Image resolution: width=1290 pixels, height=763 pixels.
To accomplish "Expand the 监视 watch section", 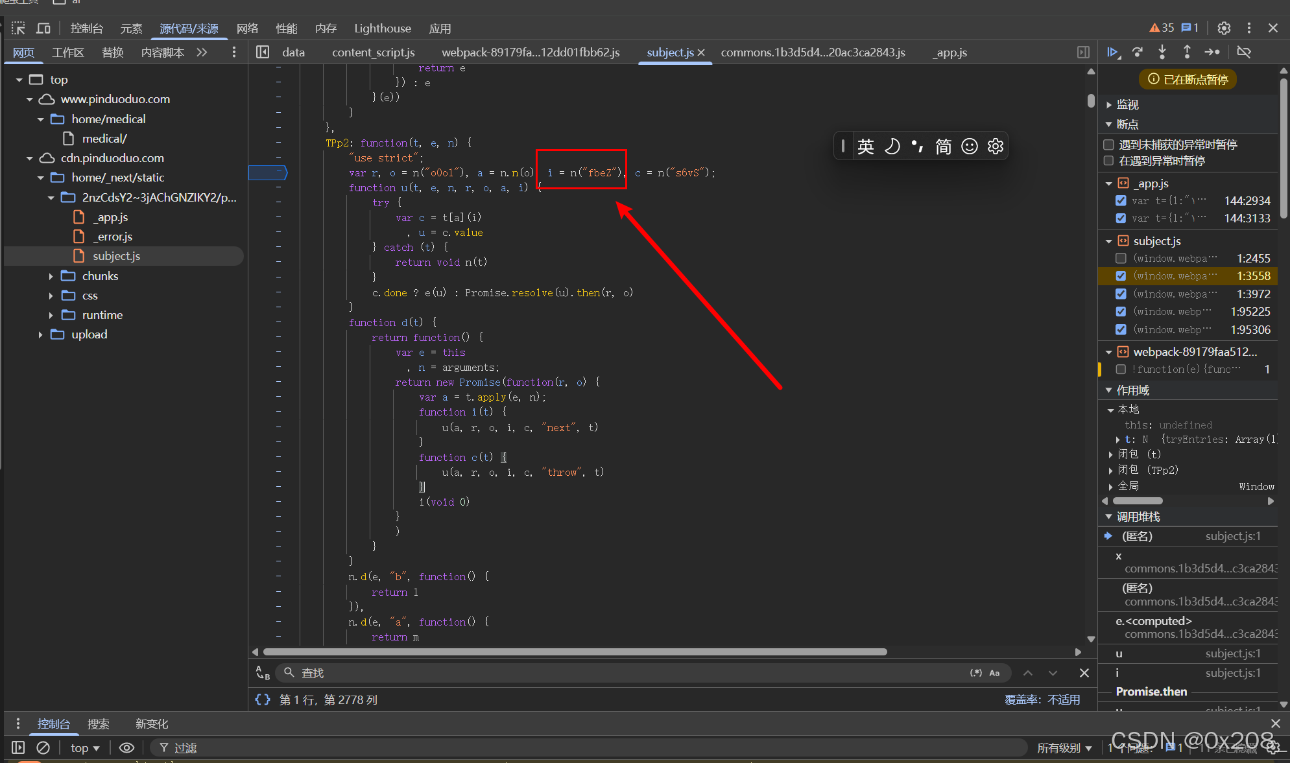I will click(1109, 104).
